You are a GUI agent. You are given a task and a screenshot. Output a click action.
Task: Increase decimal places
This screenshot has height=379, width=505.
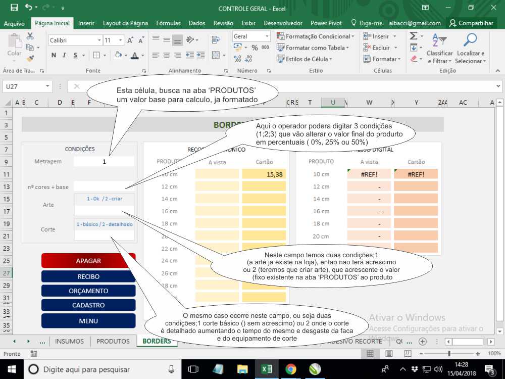(238, 59)
